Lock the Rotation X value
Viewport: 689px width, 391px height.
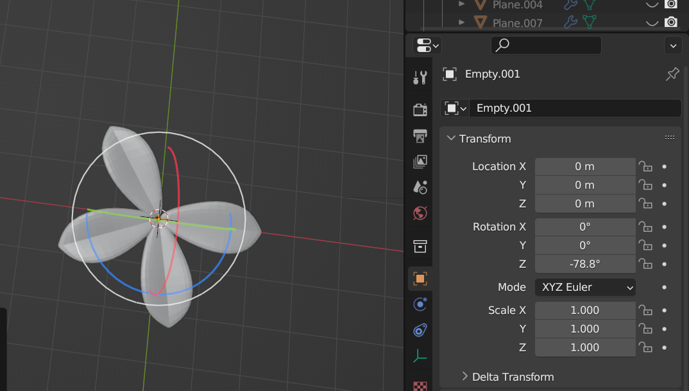pos(645,227)
